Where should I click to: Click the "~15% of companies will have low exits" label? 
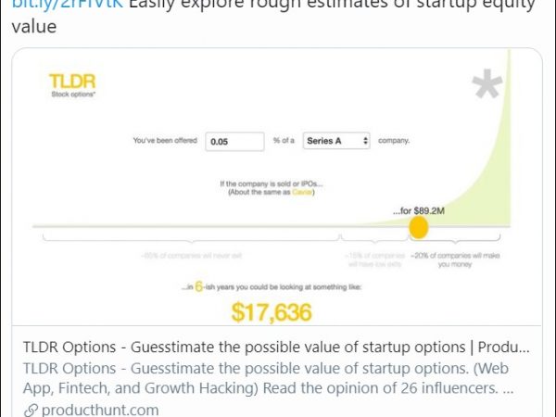click(374, 258)
